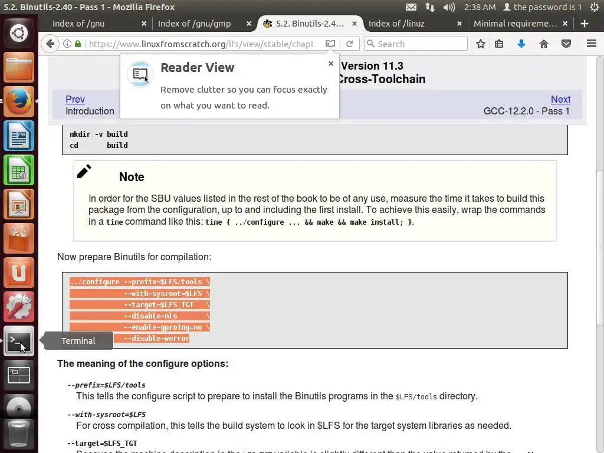Follow the Next link to GCC
The width and height of the screenshot is (604, 453).
point(560,99)
